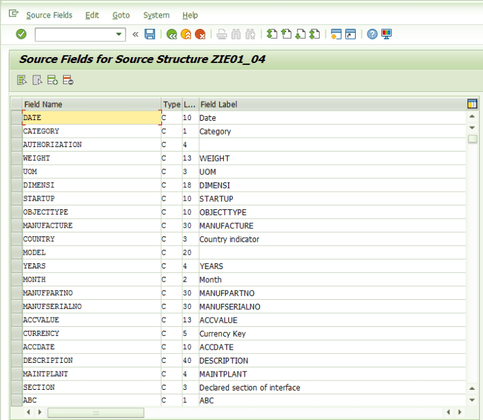Select the row selector for the CURRENCY field
The height and width of the screenshot is (420, 483).
pos(17,333)
